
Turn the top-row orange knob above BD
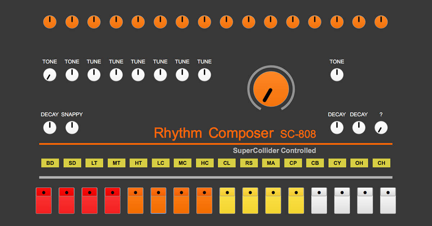(x=50, y=22)
